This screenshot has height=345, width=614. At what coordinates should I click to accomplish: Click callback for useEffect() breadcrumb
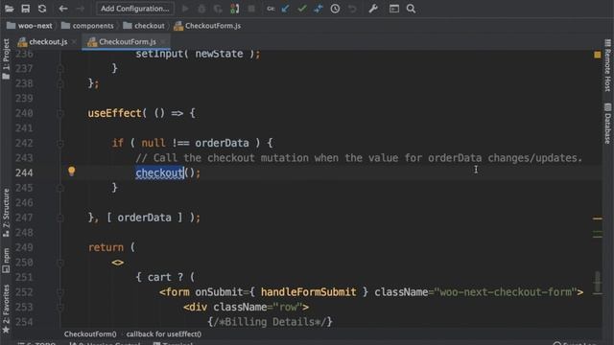(x=164, y=334)
